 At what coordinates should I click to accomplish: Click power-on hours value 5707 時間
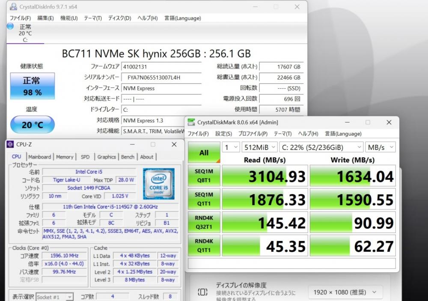click(x=281, y=110)
